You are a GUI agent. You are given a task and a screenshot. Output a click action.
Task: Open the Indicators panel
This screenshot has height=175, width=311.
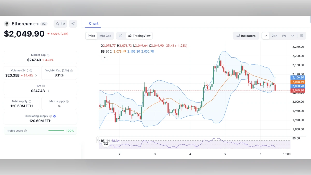coord(246,36)
